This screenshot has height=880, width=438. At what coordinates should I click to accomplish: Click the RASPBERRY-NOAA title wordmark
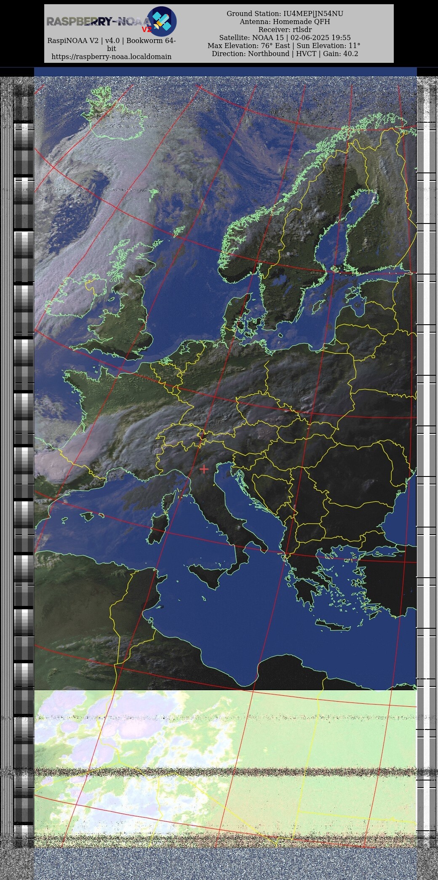coord(98,22)
